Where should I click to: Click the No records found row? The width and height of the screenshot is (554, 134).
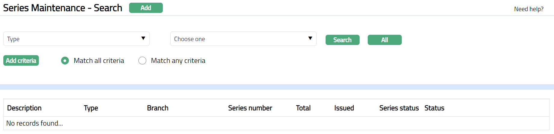[x=35, y=123]
